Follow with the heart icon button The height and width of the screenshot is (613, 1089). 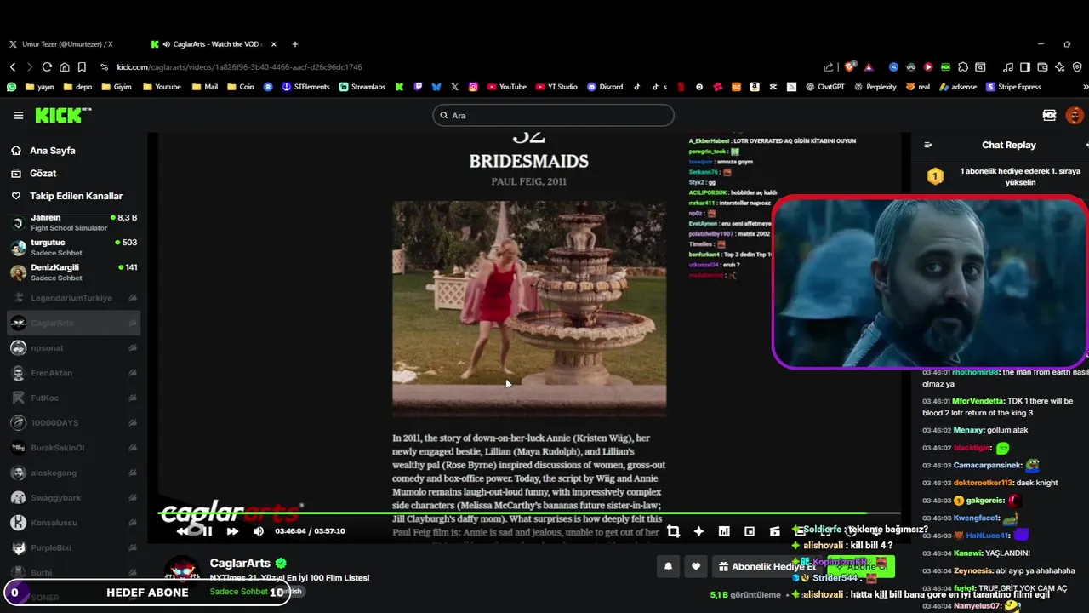coord(696,566)
